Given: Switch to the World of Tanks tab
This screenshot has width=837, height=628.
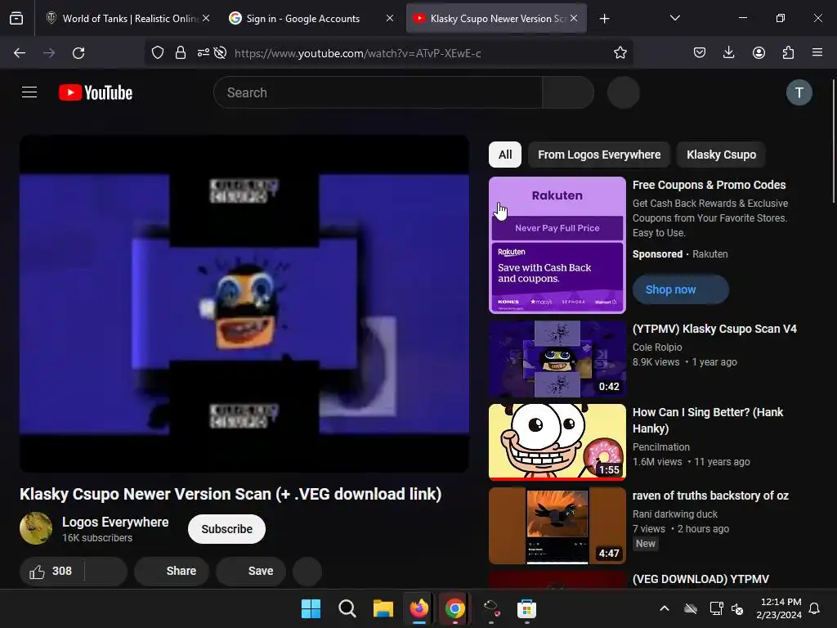Looking at the screenshot, I should [x=122, y=19].
